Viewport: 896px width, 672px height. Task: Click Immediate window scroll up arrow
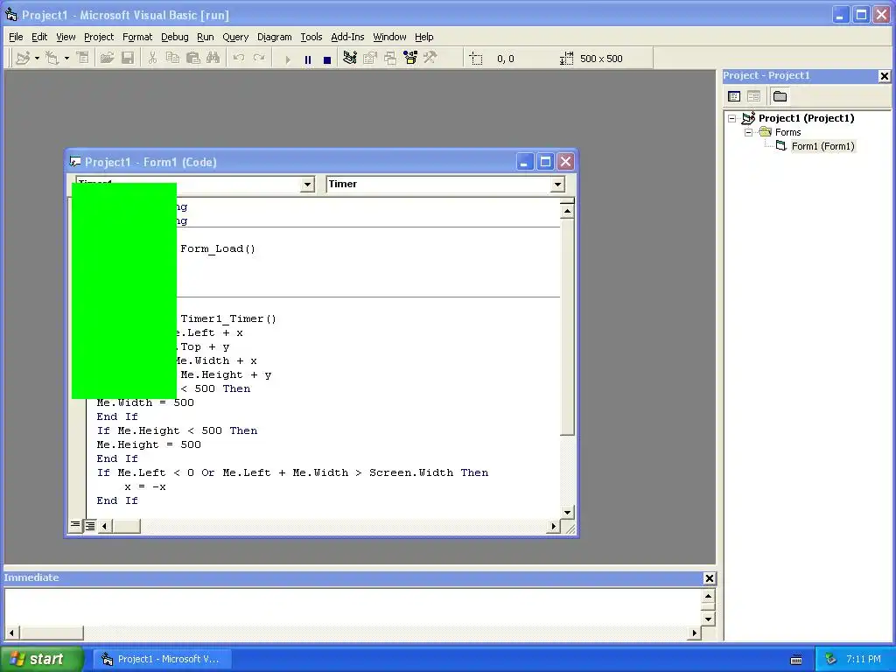708,597
